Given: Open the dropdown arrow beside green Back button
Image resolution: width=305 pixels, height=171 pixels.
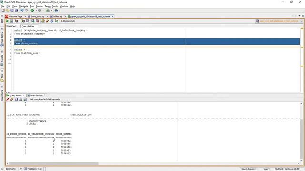Looking at the screenshot, I should coord(36,10).
